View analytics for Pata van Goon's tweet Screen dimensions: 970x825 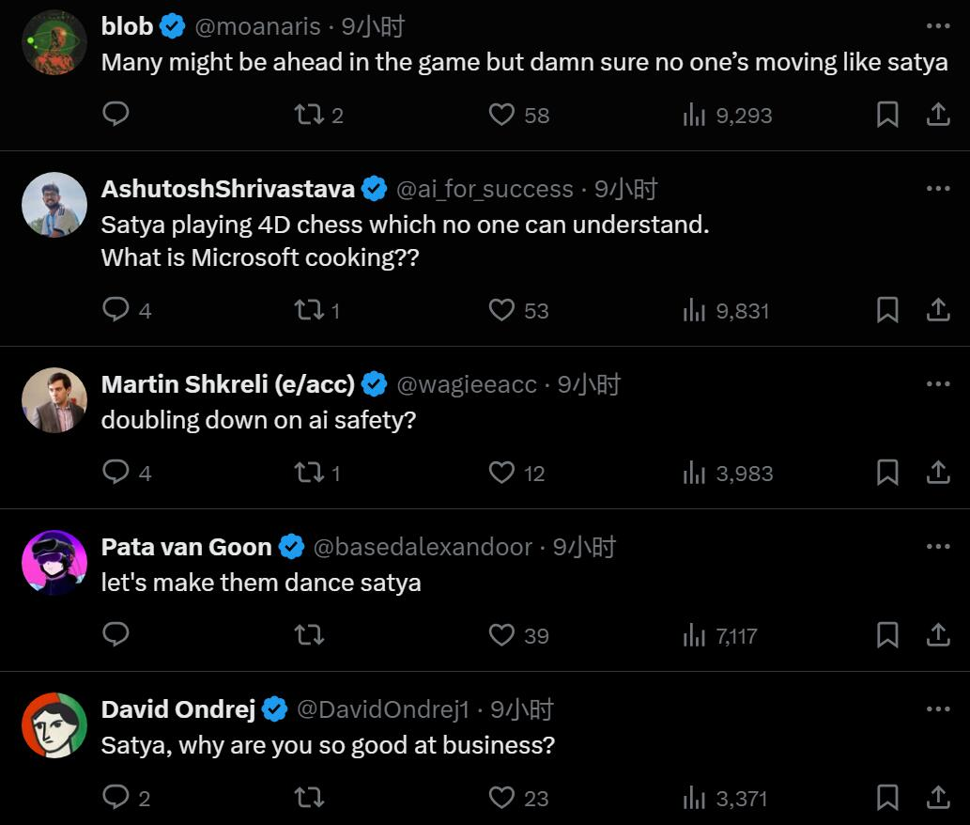click(720, 635)
